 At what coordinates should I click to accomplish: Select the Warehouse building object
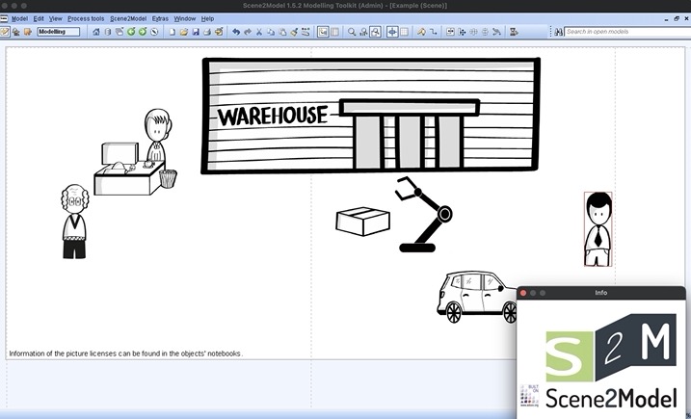click(371, 116)
